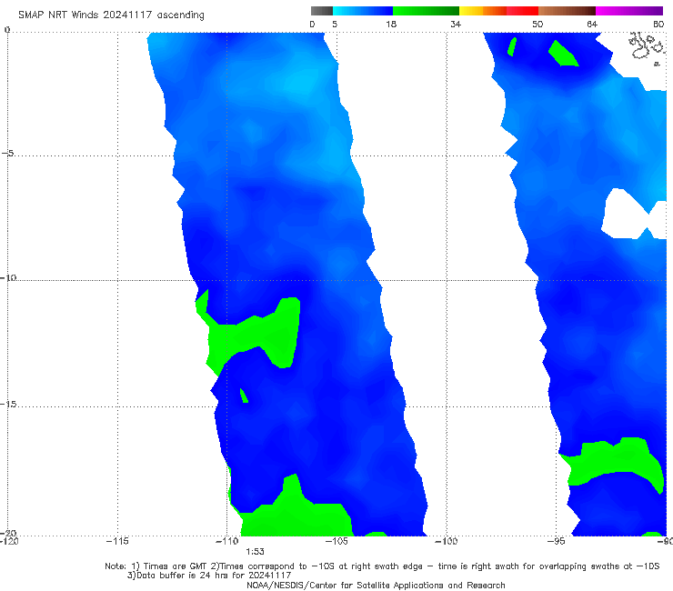673x591 pixels.
Task: Click the latitude label '-15'
Action: click(x=8, y=404)
